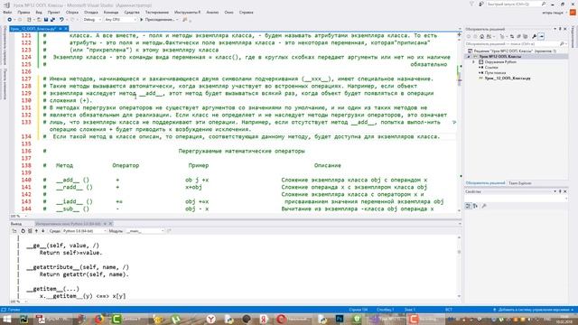Viewport: 578px width, 325px height.
Task: Switch to the Team Explorer tab
Action: click(520, 182)
